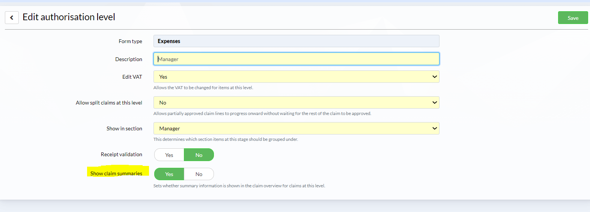Image resolution: width=590 pixels, height=212 pixels.
Task: Click the Edit VAT label
Action: tap(132, 77)
